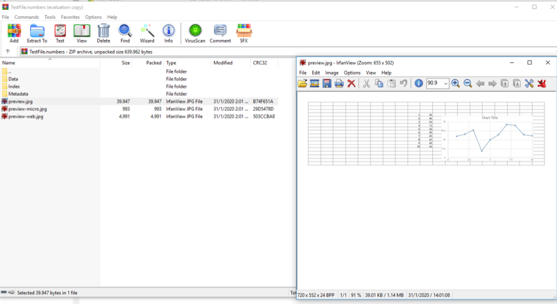The height and width of the screenshot is (304, 557).
Task: Click the WinRAR Info toolbar icon
Action: coord(169,33)
